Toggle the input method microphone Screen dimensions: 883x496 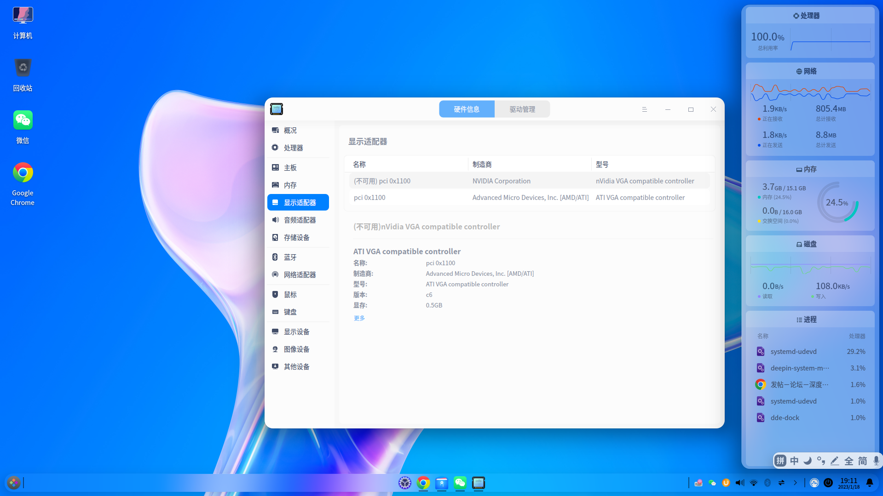(x=876, y=461)
